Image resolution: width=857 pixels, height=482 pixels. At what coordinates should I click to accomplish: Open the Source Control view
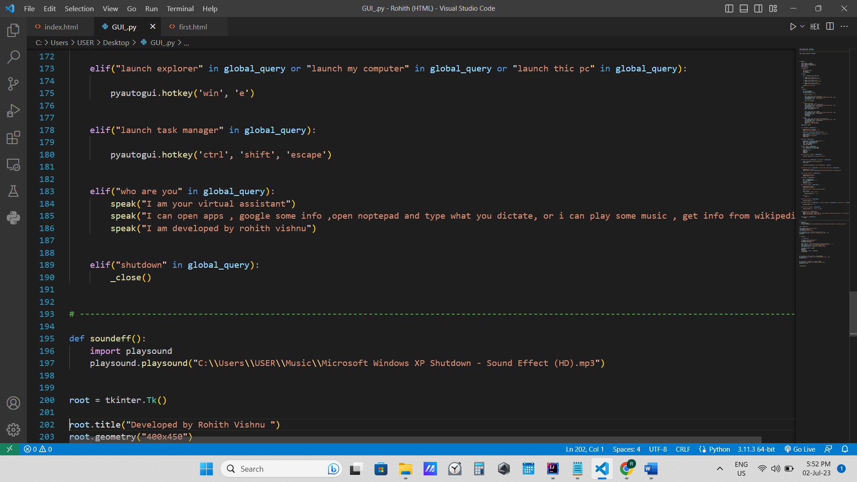tap(13, 84)
